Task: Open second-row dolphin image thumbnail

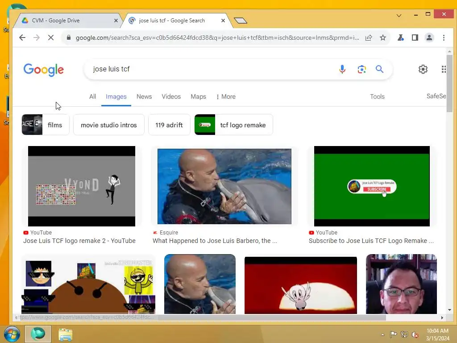Action: (200, 284)
